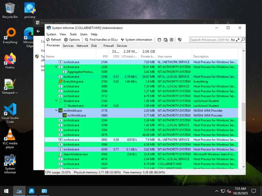Viewport: 262px width, 196px height.
Task: Click the Everything.exe process icon
Action: [x=60, y=81]
